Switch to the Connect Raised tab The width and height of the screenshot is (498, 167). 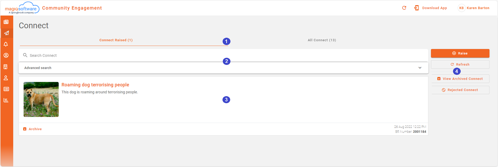pyautogui.click(x=116, y=40)
